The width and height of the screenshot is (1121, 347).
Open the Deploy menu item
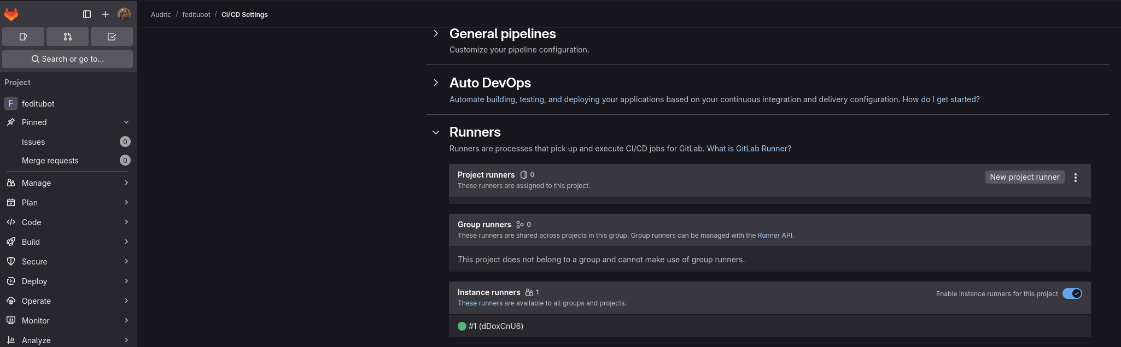(x=68, y=281)
